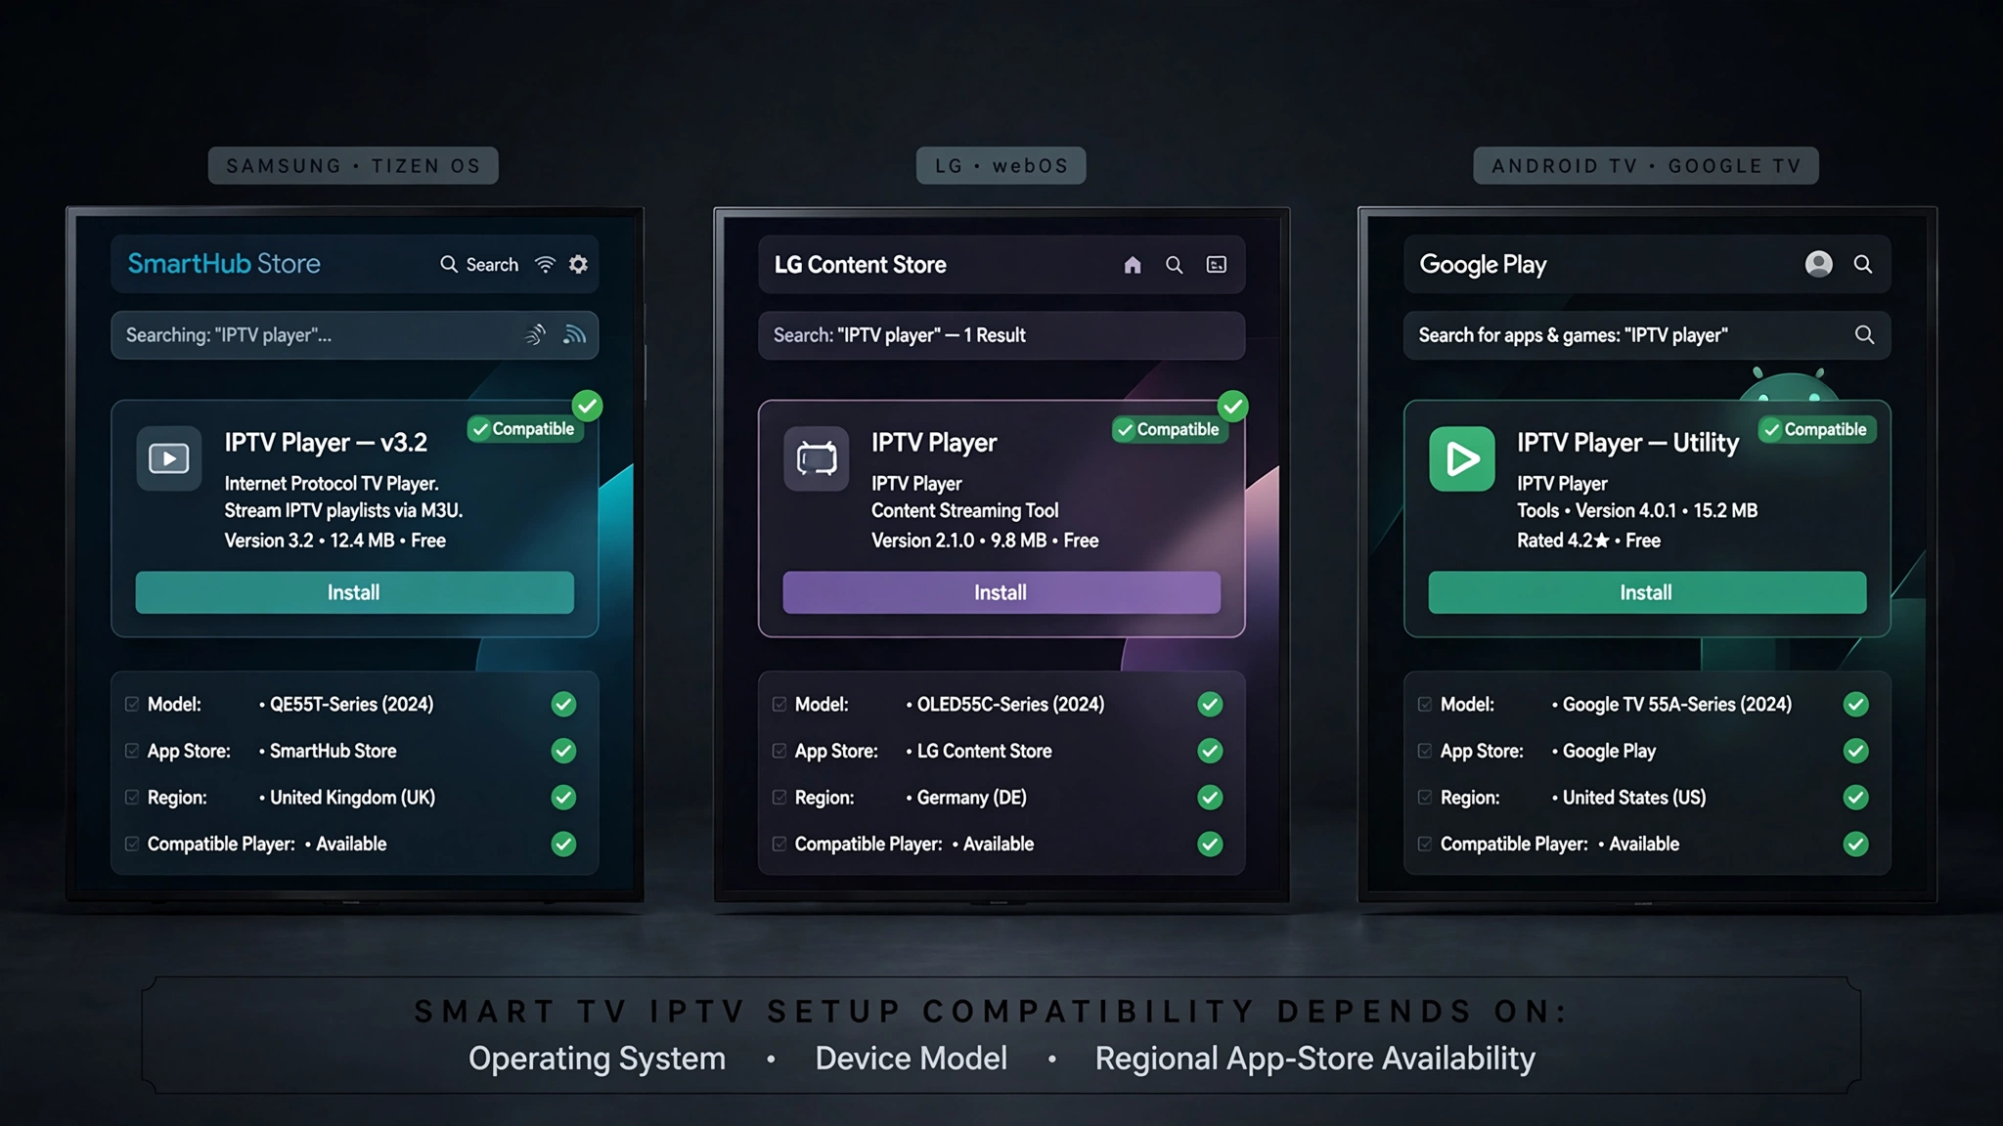Click 'Regional App-Store Availability' footer text
2003x1126 pixels.
(1315, 1059)
